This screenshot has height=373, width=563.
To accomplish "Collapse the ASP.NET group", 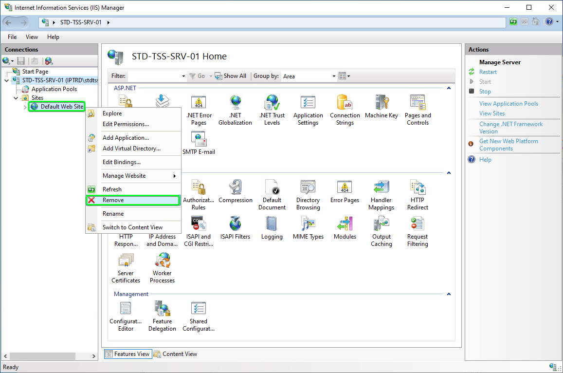I will click(449, 88).
